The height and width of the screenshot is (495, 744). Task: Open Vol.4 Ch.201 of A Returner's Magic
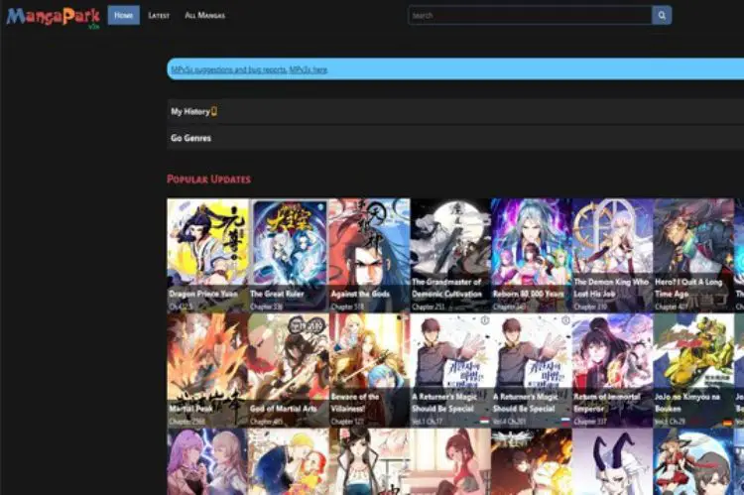pyautogui.click(x=509, y=422)
